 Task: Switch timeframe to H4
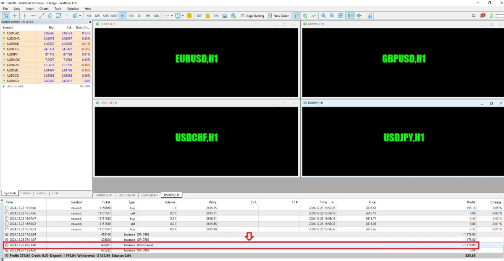pyautogui.click(x=131, y=16)
